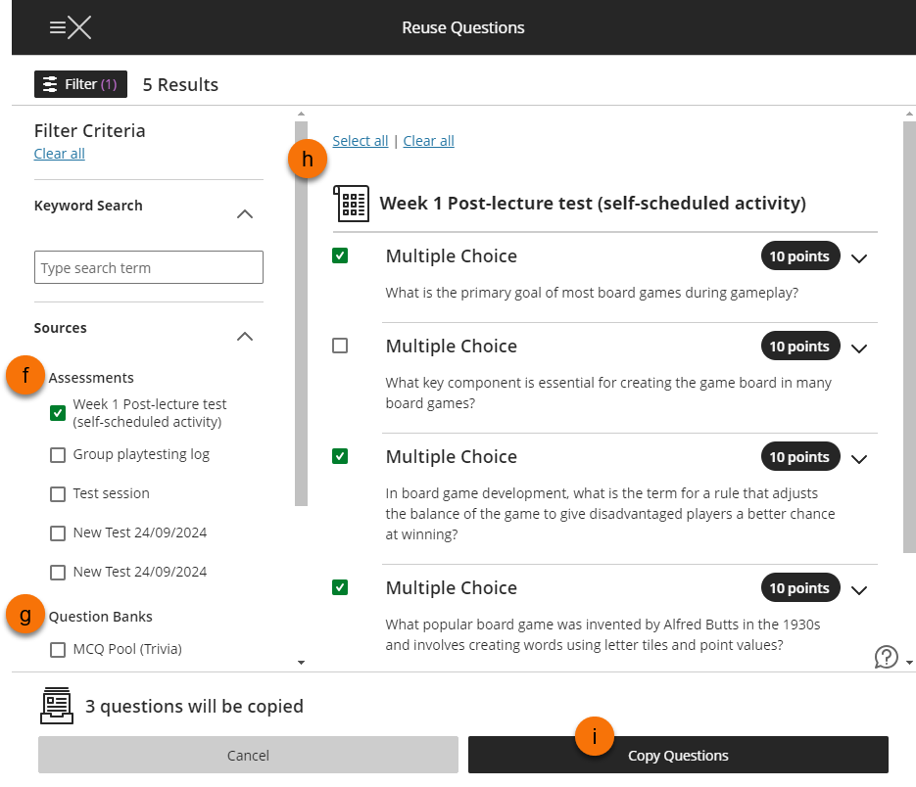Expand the Alfred Butts question details
The height and width of the screenshot is (787, 916).
click(x=859, y=589)
